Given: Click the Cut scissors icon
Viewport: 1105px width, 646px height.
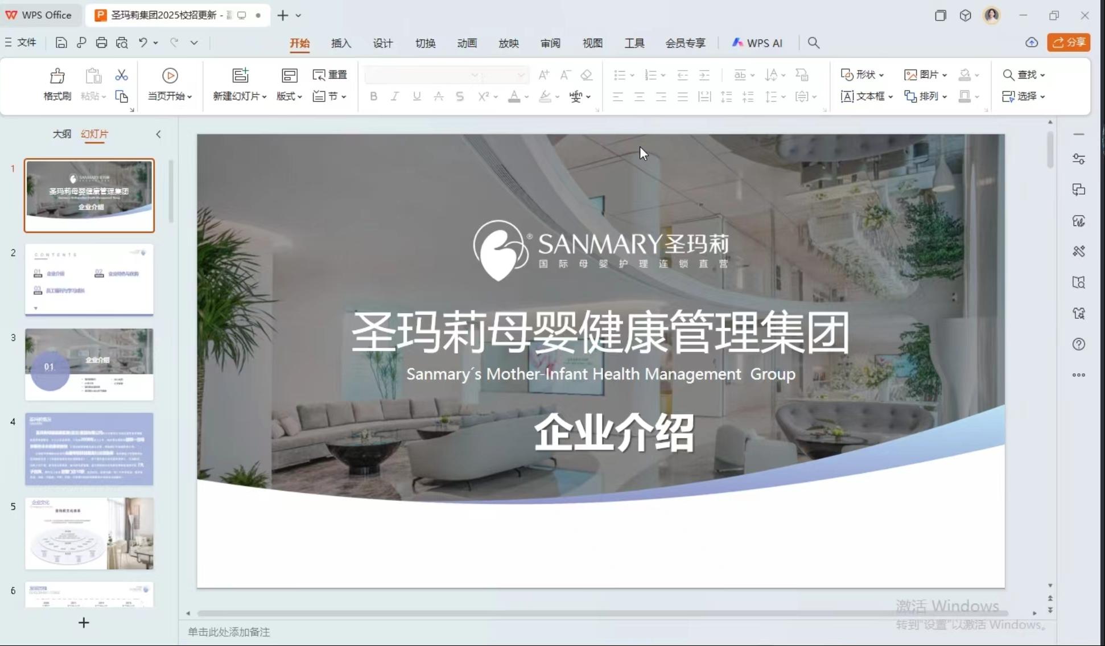Looking at the screenshot, I should (122, 75).
